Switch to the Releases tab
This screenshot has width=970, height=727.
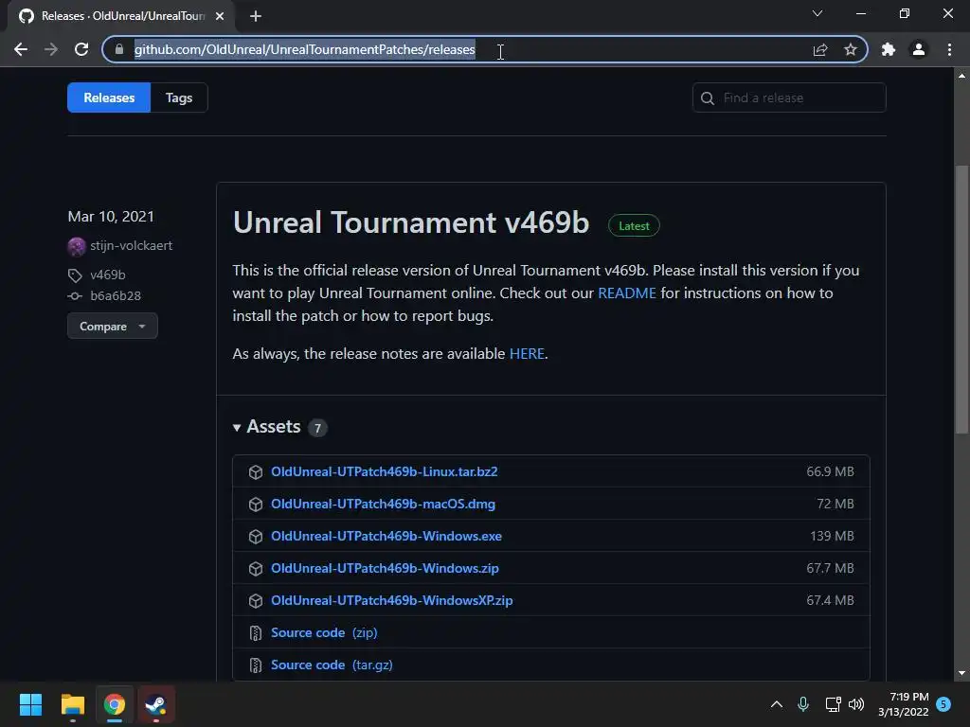[109, 98]
